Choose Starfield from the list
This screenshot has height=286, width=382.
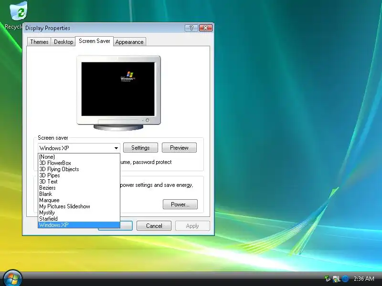79,219
